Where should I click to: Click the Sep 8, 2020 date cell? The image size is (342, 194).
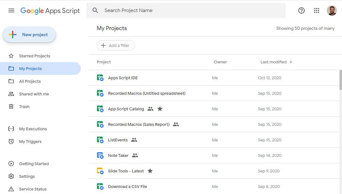tap(269, 186)
